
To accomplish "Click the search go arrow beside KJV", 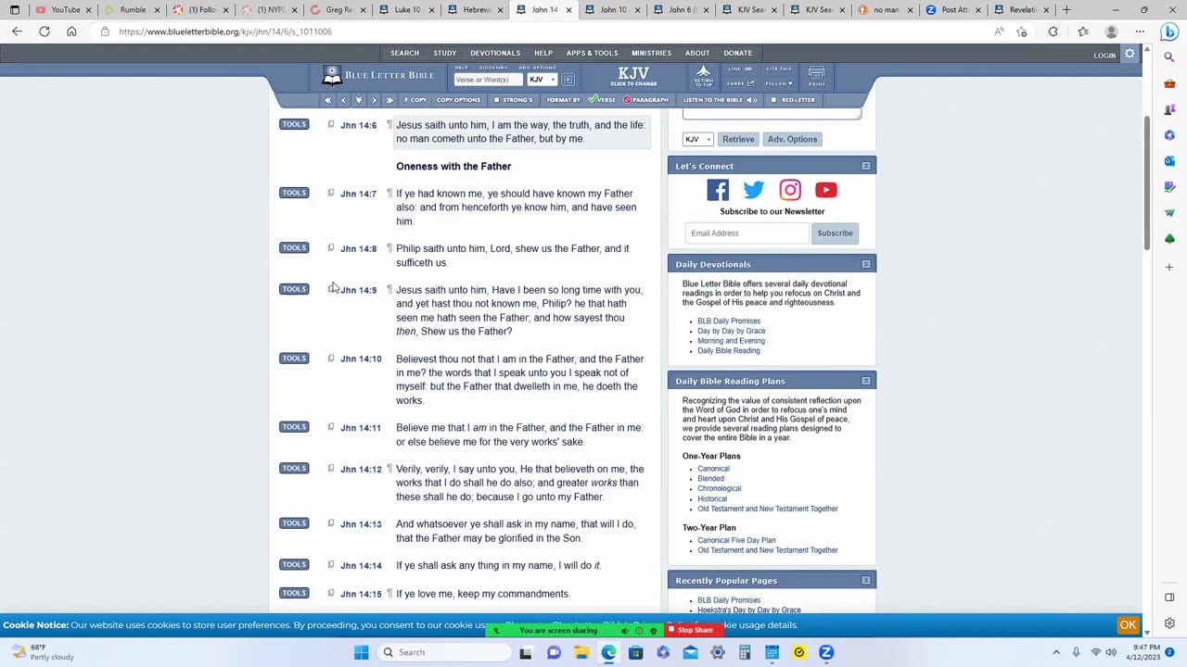I will [568, 80].
